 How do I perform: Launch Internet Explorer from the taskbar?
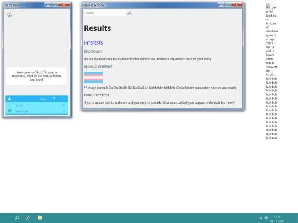pos(29,217)
